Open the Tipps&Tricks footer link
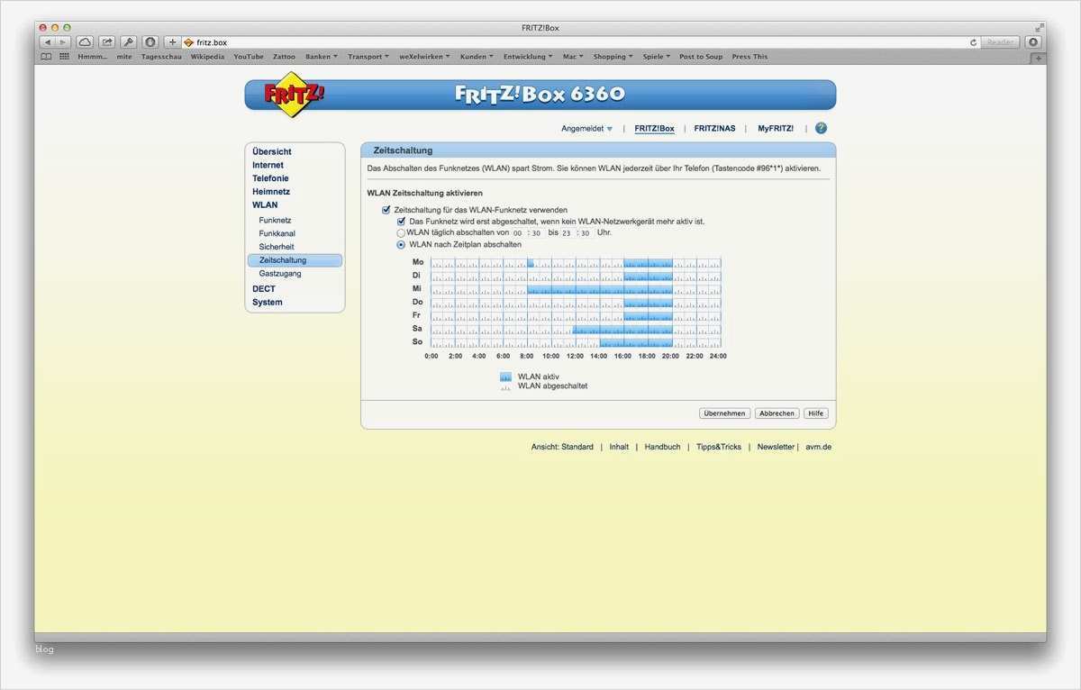The height and width of the screenshot is (690, 1081). pos(719,447)
